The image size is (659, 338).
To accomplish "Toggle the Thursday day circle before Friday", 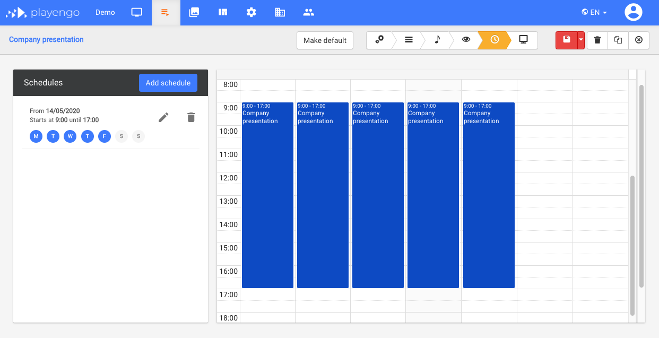I will pyautogui.click(x=88, y=136).
